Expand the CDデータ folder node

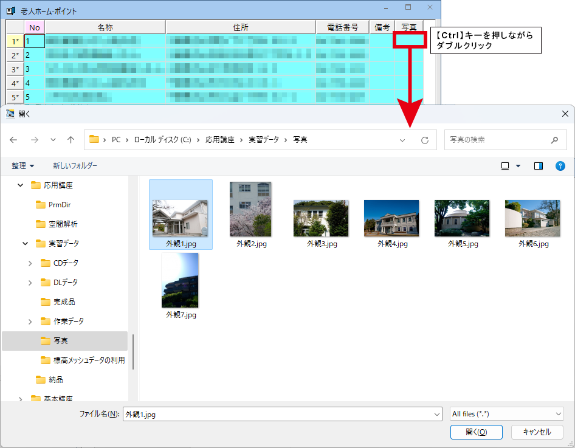point(30,263)
